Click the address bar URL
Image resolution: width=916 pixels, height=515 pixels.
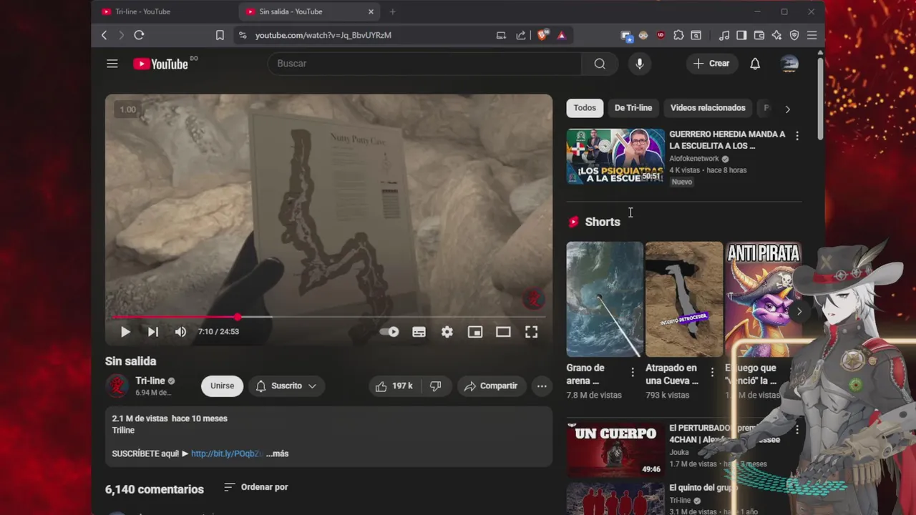pyautogui.click(x=323, y=35)
